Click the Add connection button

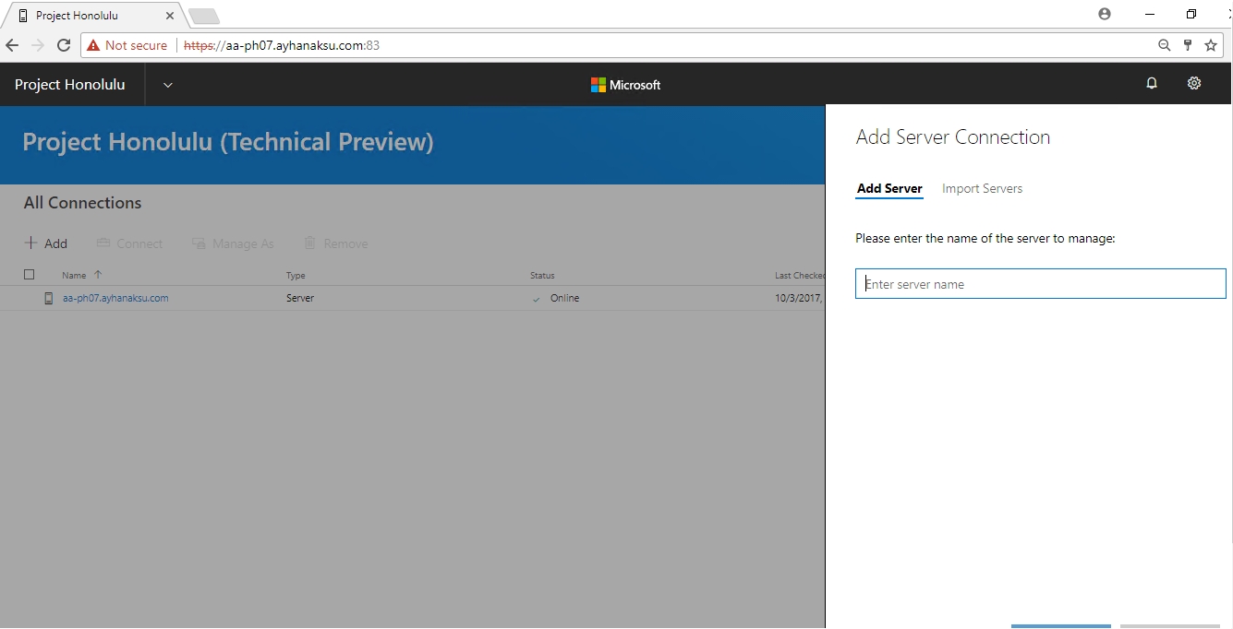click(x=46, y=243)
